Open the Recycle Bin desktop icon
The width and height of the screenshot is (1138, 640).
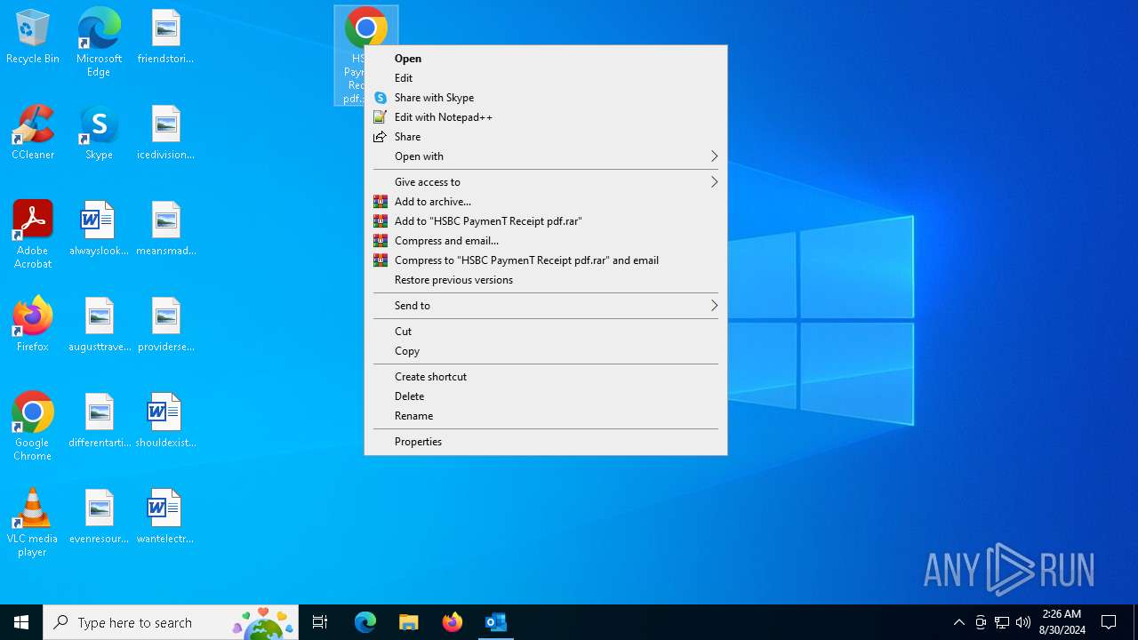point(33,37)
